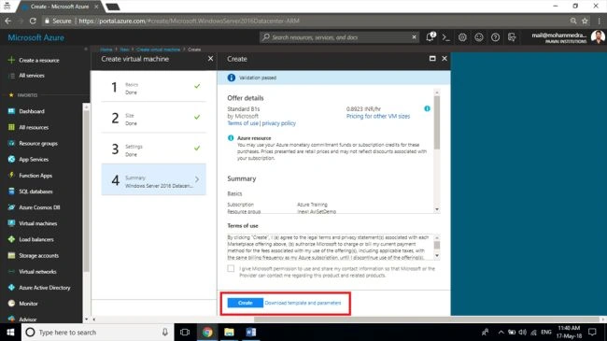
Task: Open Windows Start menu
Action: pyautogui.click(x=10, y=332)
